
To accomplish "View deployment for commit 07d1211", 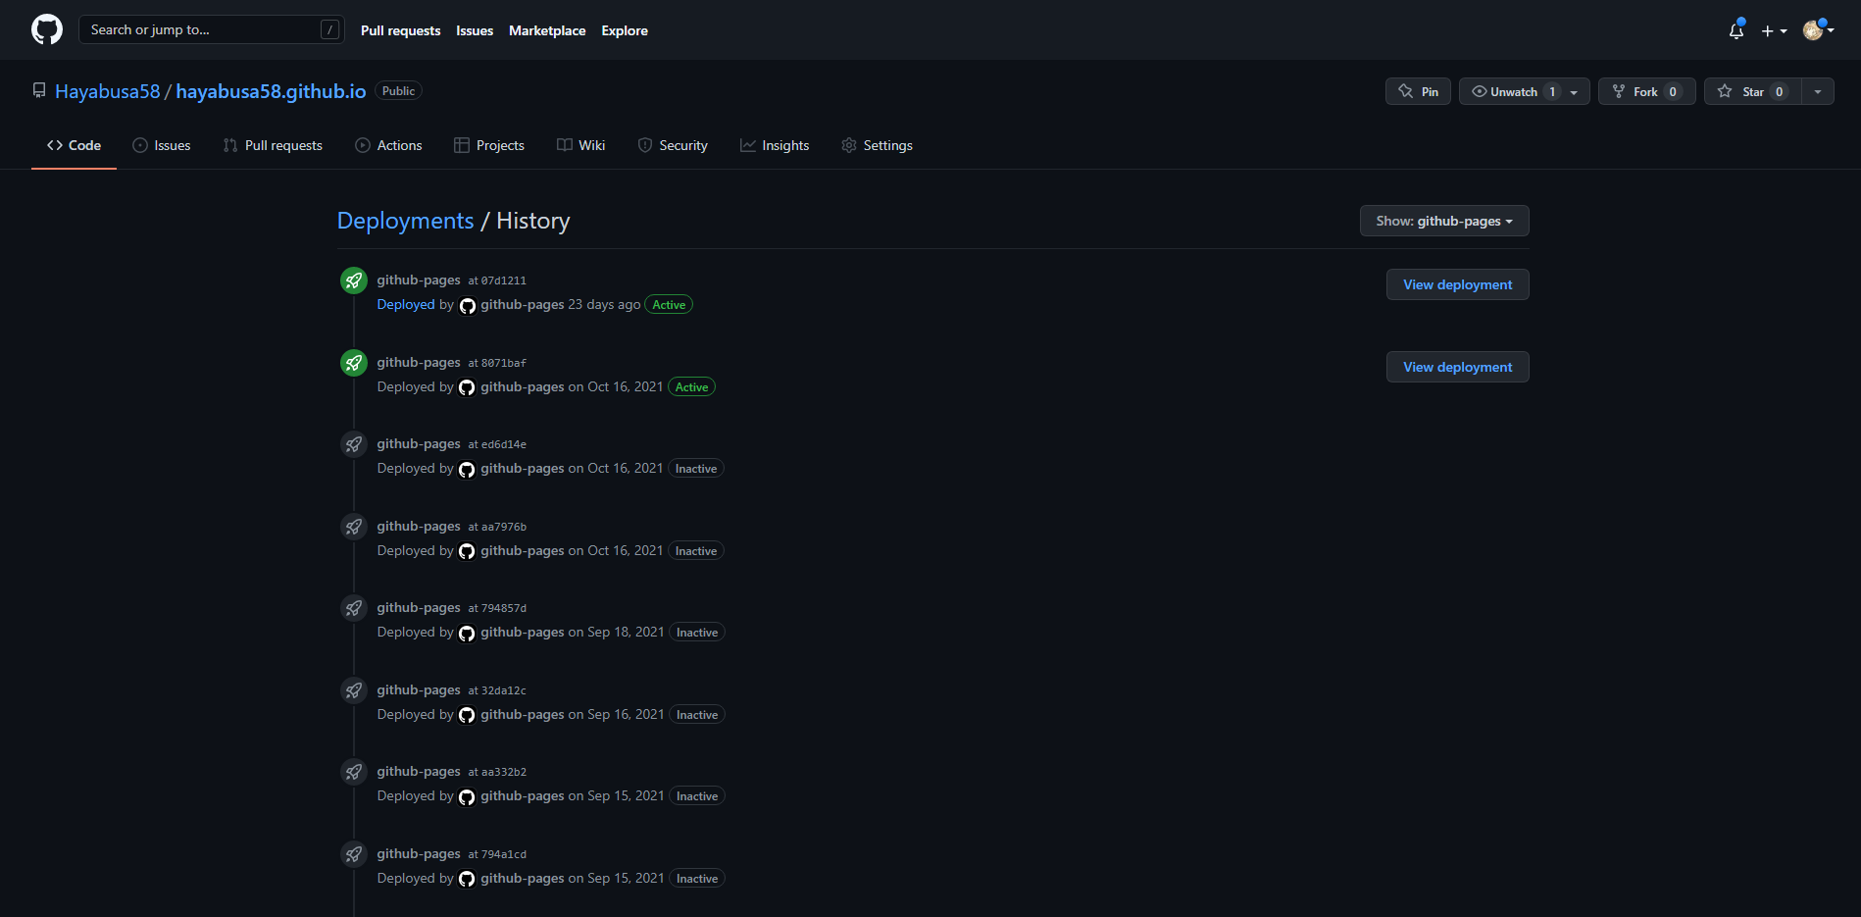I will pos(1458,284).
